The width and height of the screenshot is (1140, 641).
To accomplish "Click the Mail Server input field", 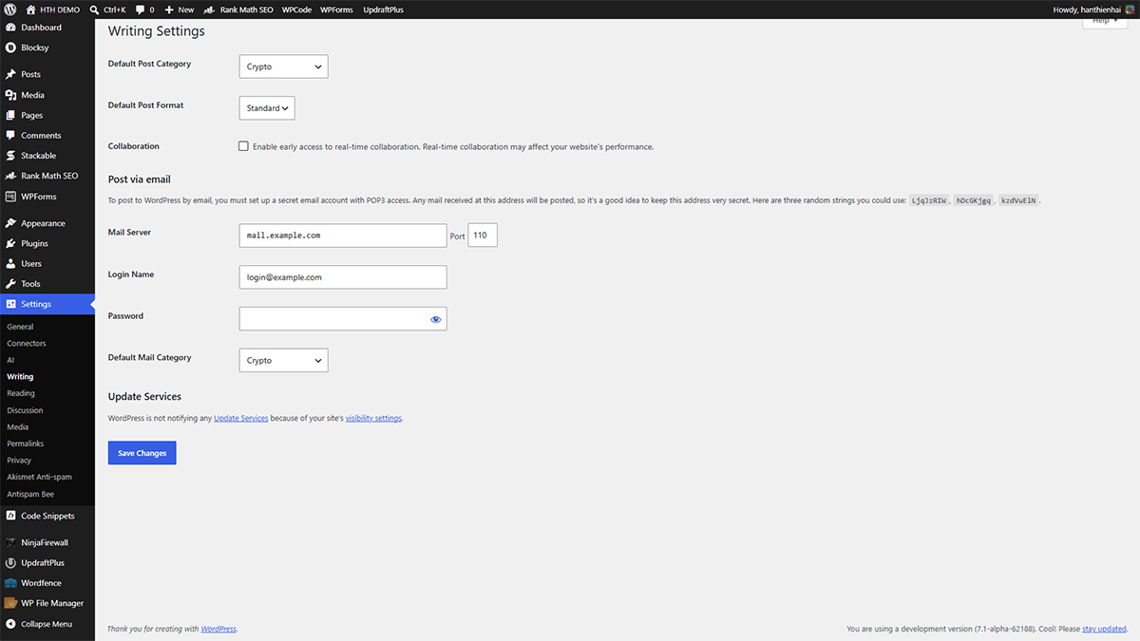I will (343, 236).
